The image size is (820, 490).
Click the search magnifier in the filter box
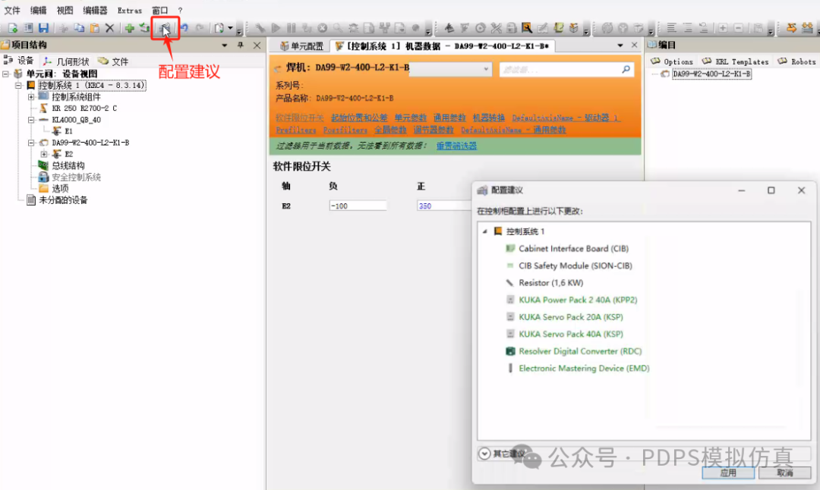point(626,70)
